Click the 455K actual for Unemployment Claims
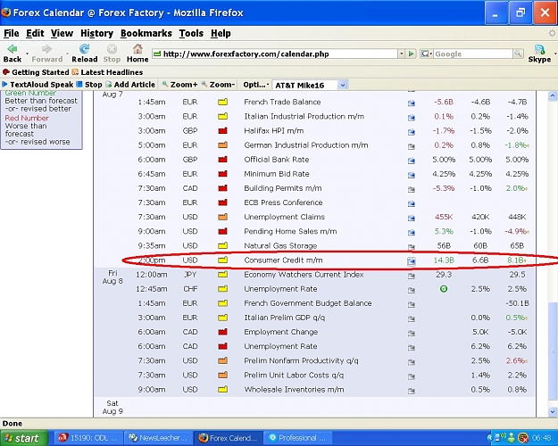 444,217
